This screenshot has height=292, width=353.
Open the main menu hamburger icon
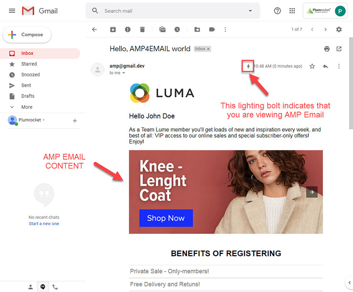click(x=12, y=11)
